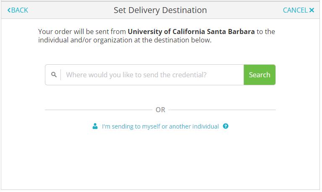Go back using the BACK link

18,10
